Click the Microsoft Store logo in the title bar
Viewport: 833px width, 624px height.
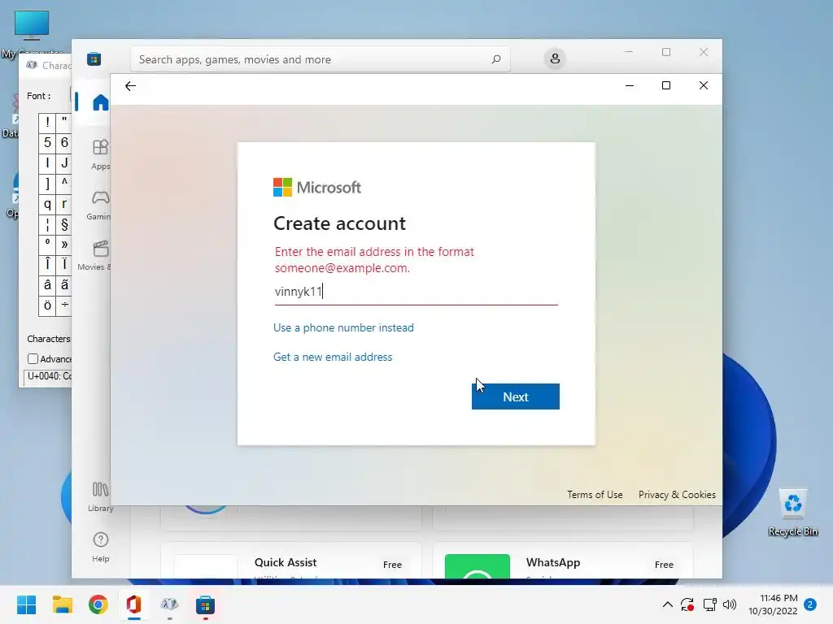(x=94, y=58)
